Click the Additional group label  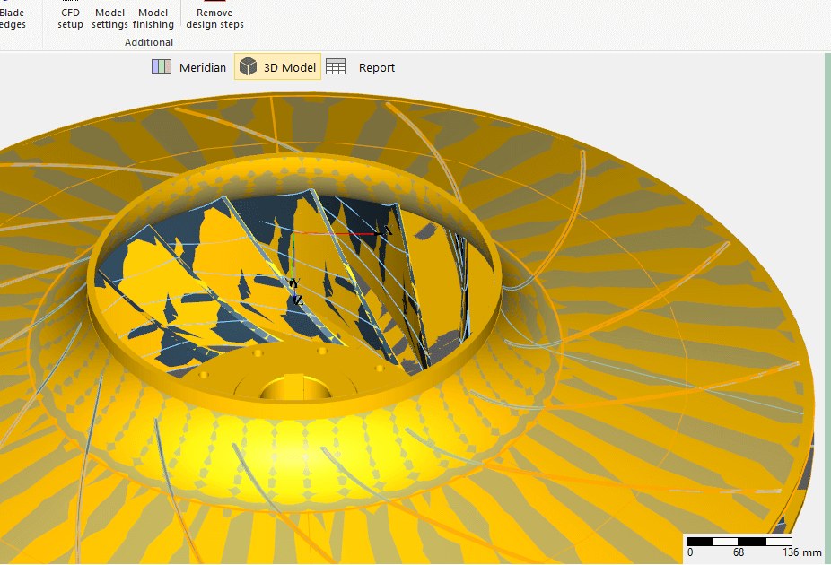(149, 42)
